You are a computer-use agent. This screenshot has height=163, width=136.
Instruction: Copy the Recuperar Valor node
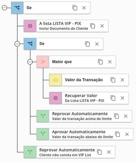[x=113, y=98]
